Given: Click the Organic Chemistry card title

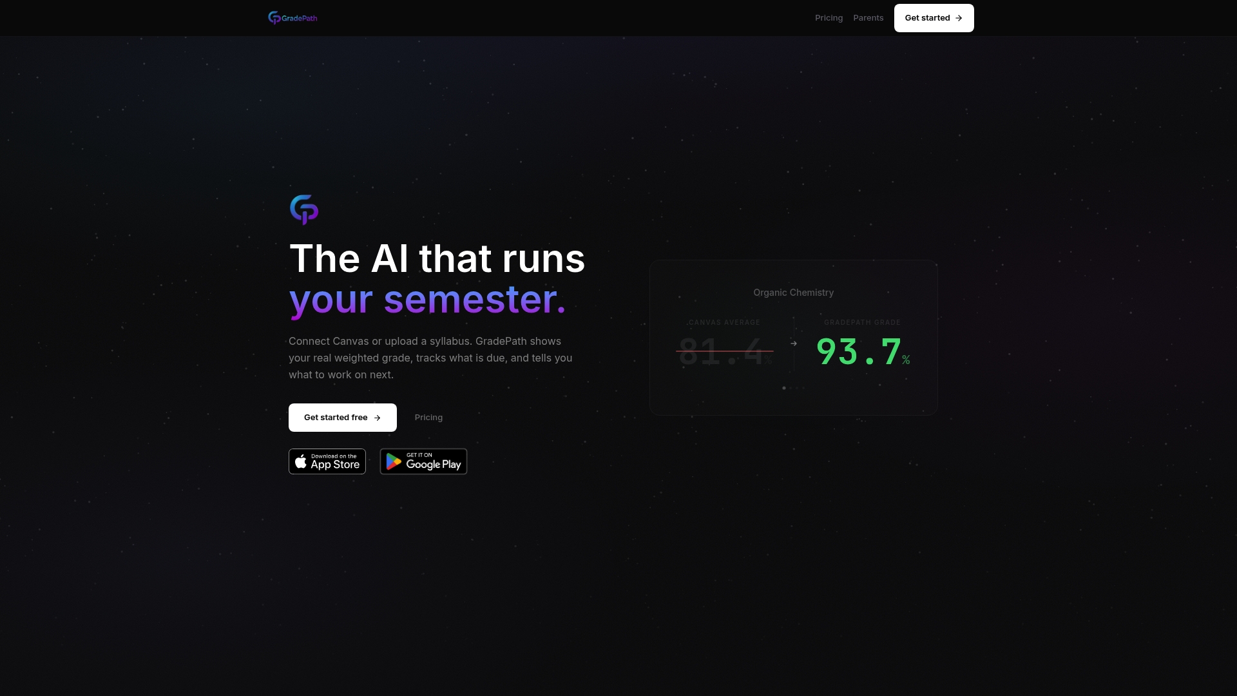Looking at the screenshot, I should click(793, 293).
